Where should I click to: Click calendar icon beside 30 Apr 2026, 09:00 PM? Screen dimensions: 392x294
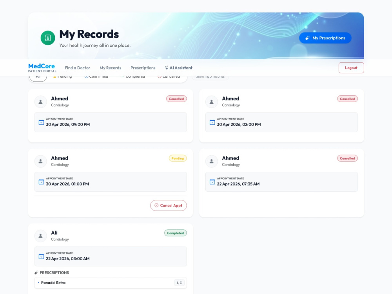[41, 122]
